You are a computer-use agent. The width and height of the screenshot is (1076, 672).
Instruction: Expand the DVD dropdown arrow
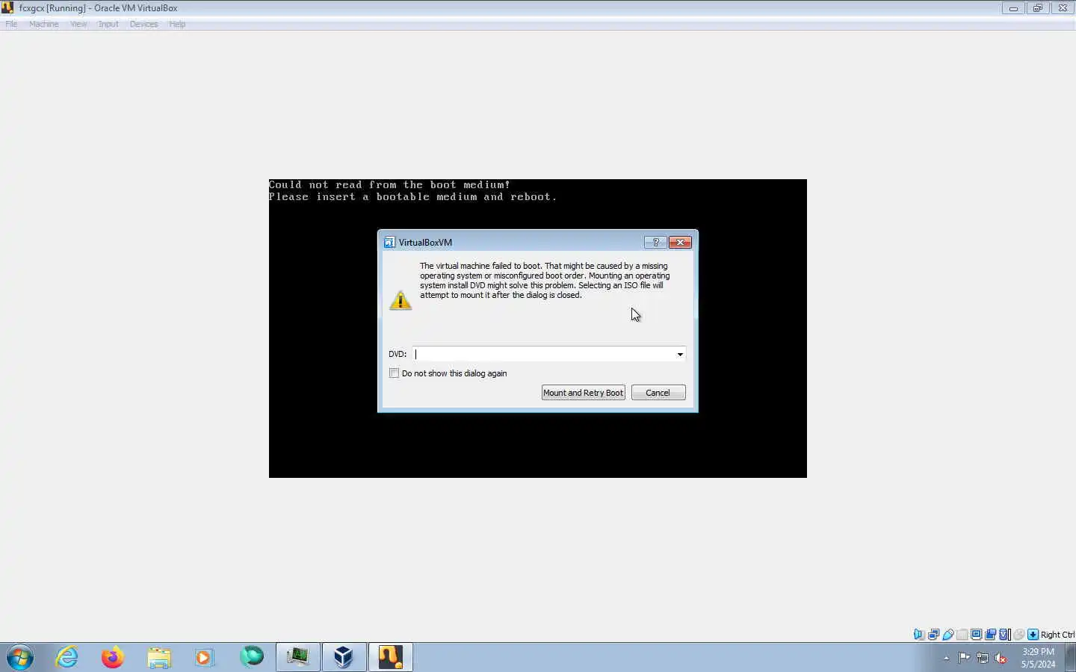[x=680, y=354]
